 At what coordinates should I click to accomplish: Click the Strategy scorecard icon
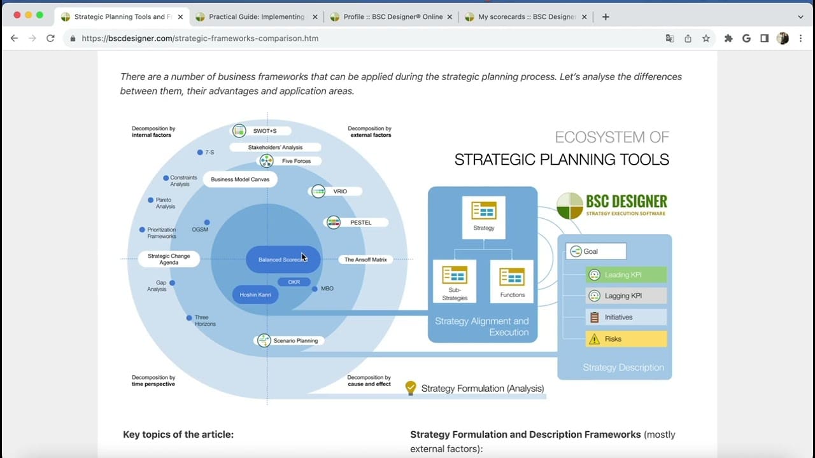tap(483, 211)
